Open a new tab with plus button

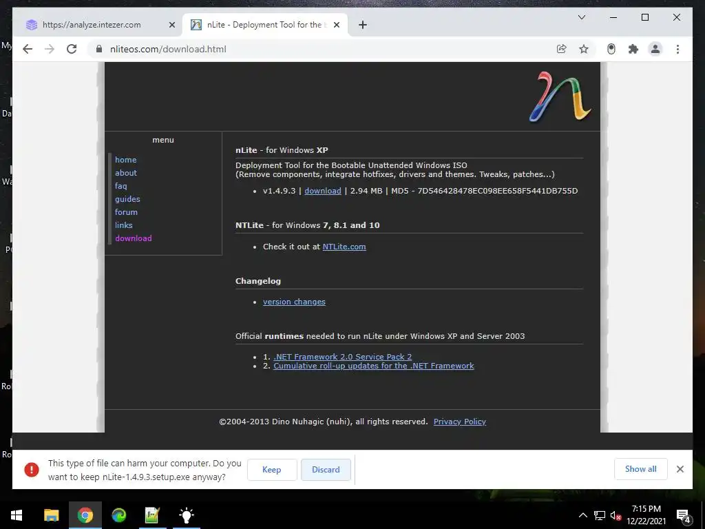coord(363,25)
